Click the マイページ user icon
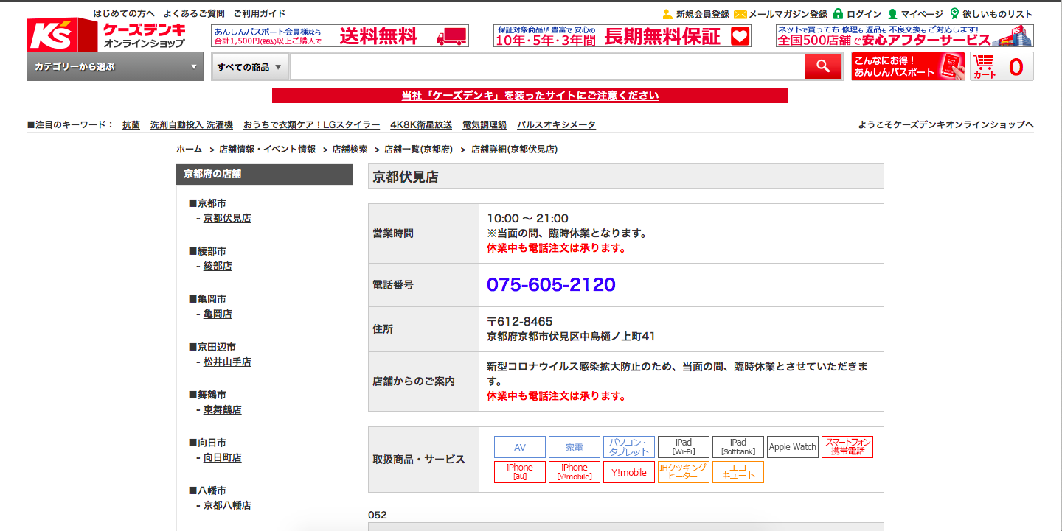 (892, 14)
